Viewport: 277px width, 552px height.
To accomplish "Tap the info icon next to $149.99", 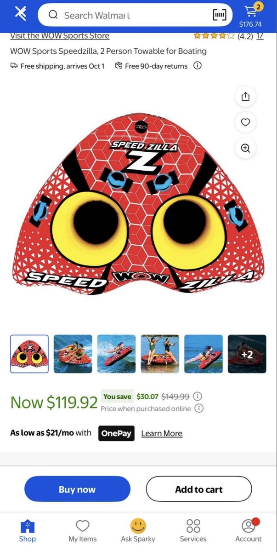I will (x=198, y=396).
